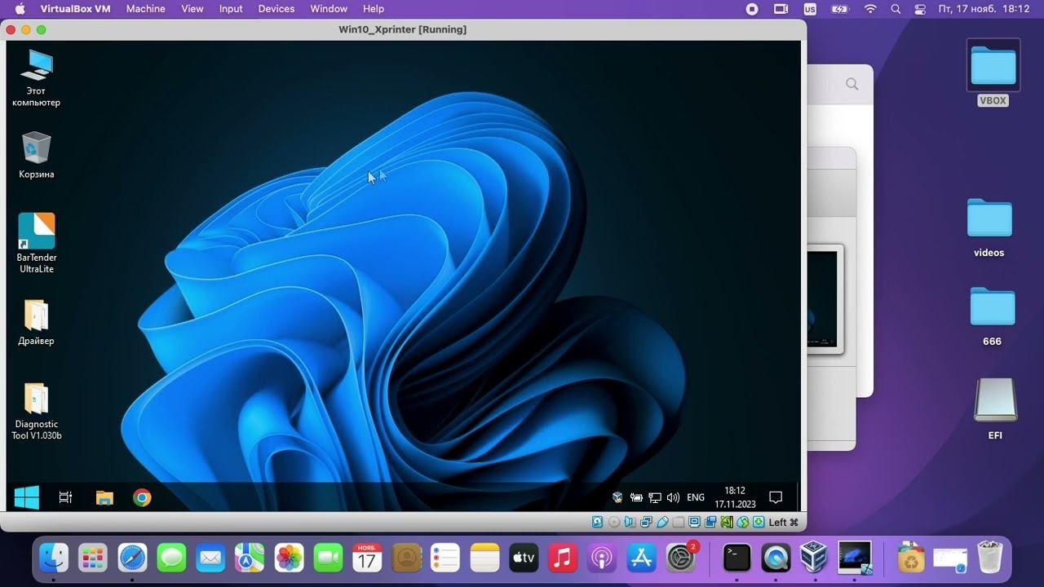Open the Wi-Fi menu bar icon
Viewport: 1044px width, 587px height.
click(x=870, y=9)
